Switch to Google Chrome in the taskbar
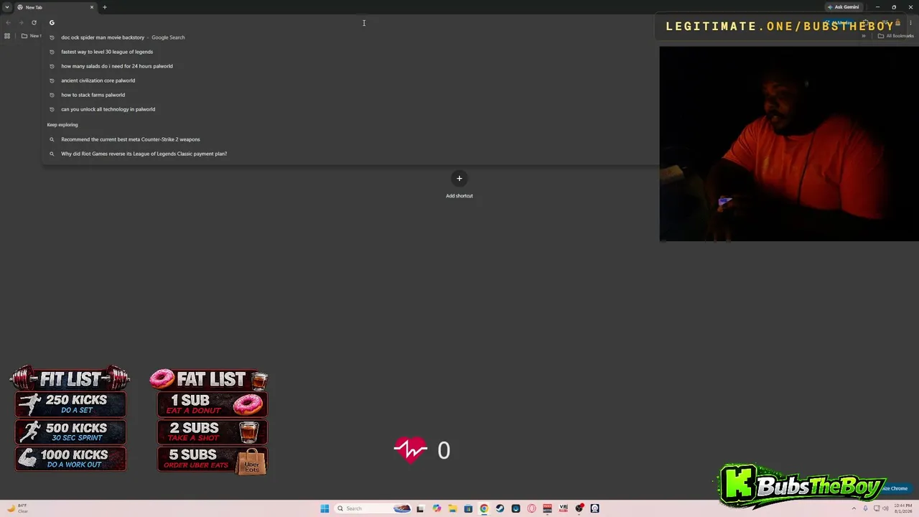The height and width of the screenshot is (517, 919). point(484,508)
